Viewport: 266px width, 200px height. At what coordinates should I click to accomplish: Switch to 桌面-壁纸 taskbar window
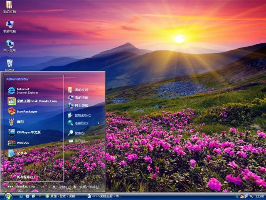point(62,196)
